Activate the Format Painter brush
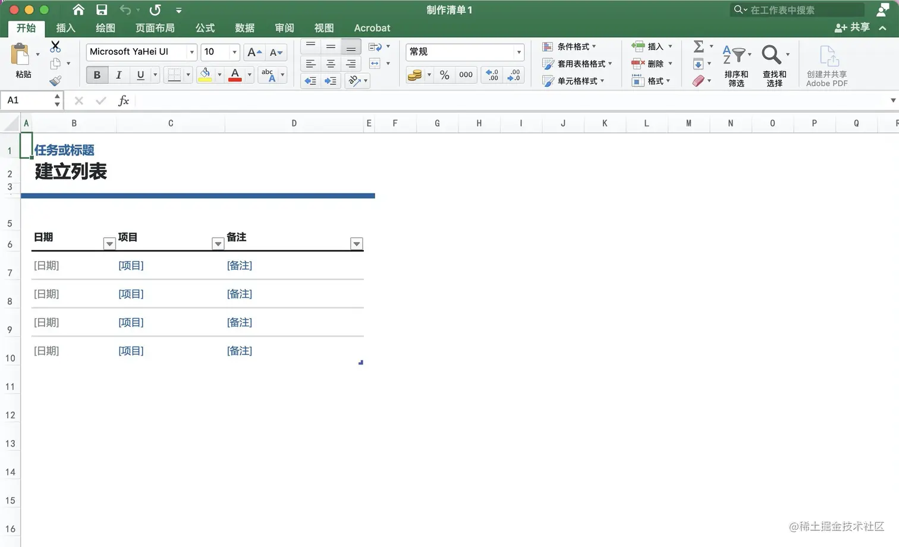The image size is (899, 547). click(x=55, y=81)
